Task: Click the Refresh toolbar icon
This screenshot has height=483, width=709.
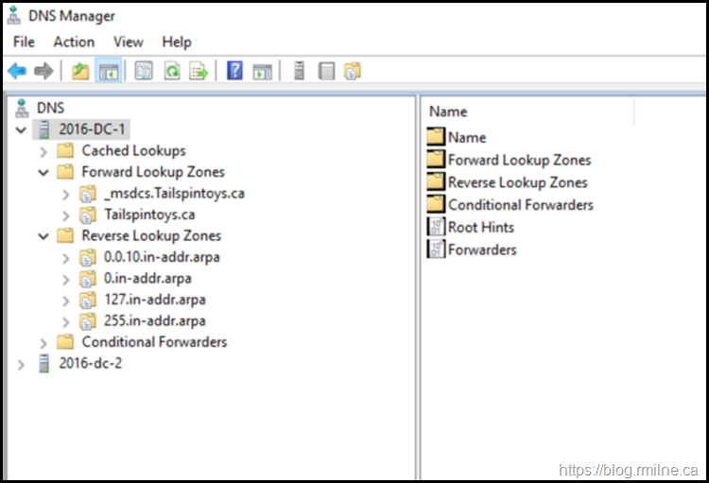Action: (172, 71)
